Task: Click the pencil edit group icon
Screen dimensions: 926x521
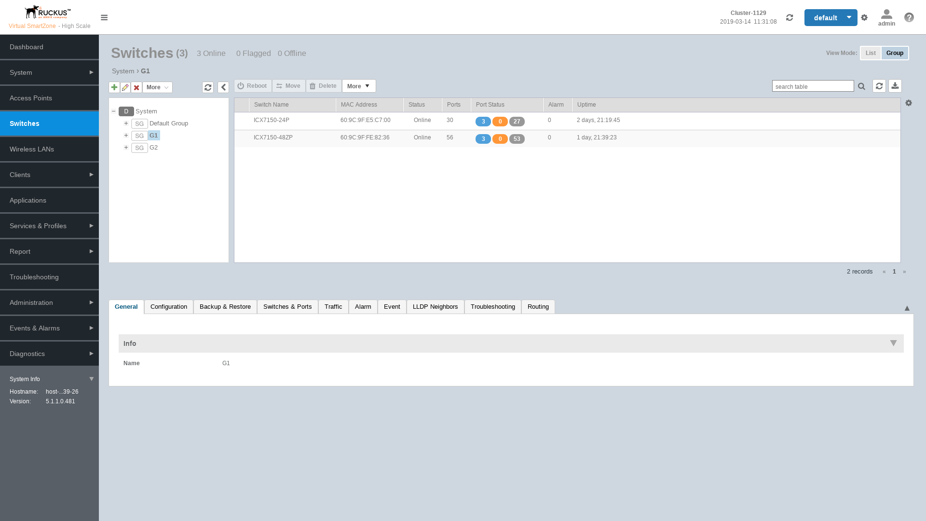Action: (x=125, y=87)
